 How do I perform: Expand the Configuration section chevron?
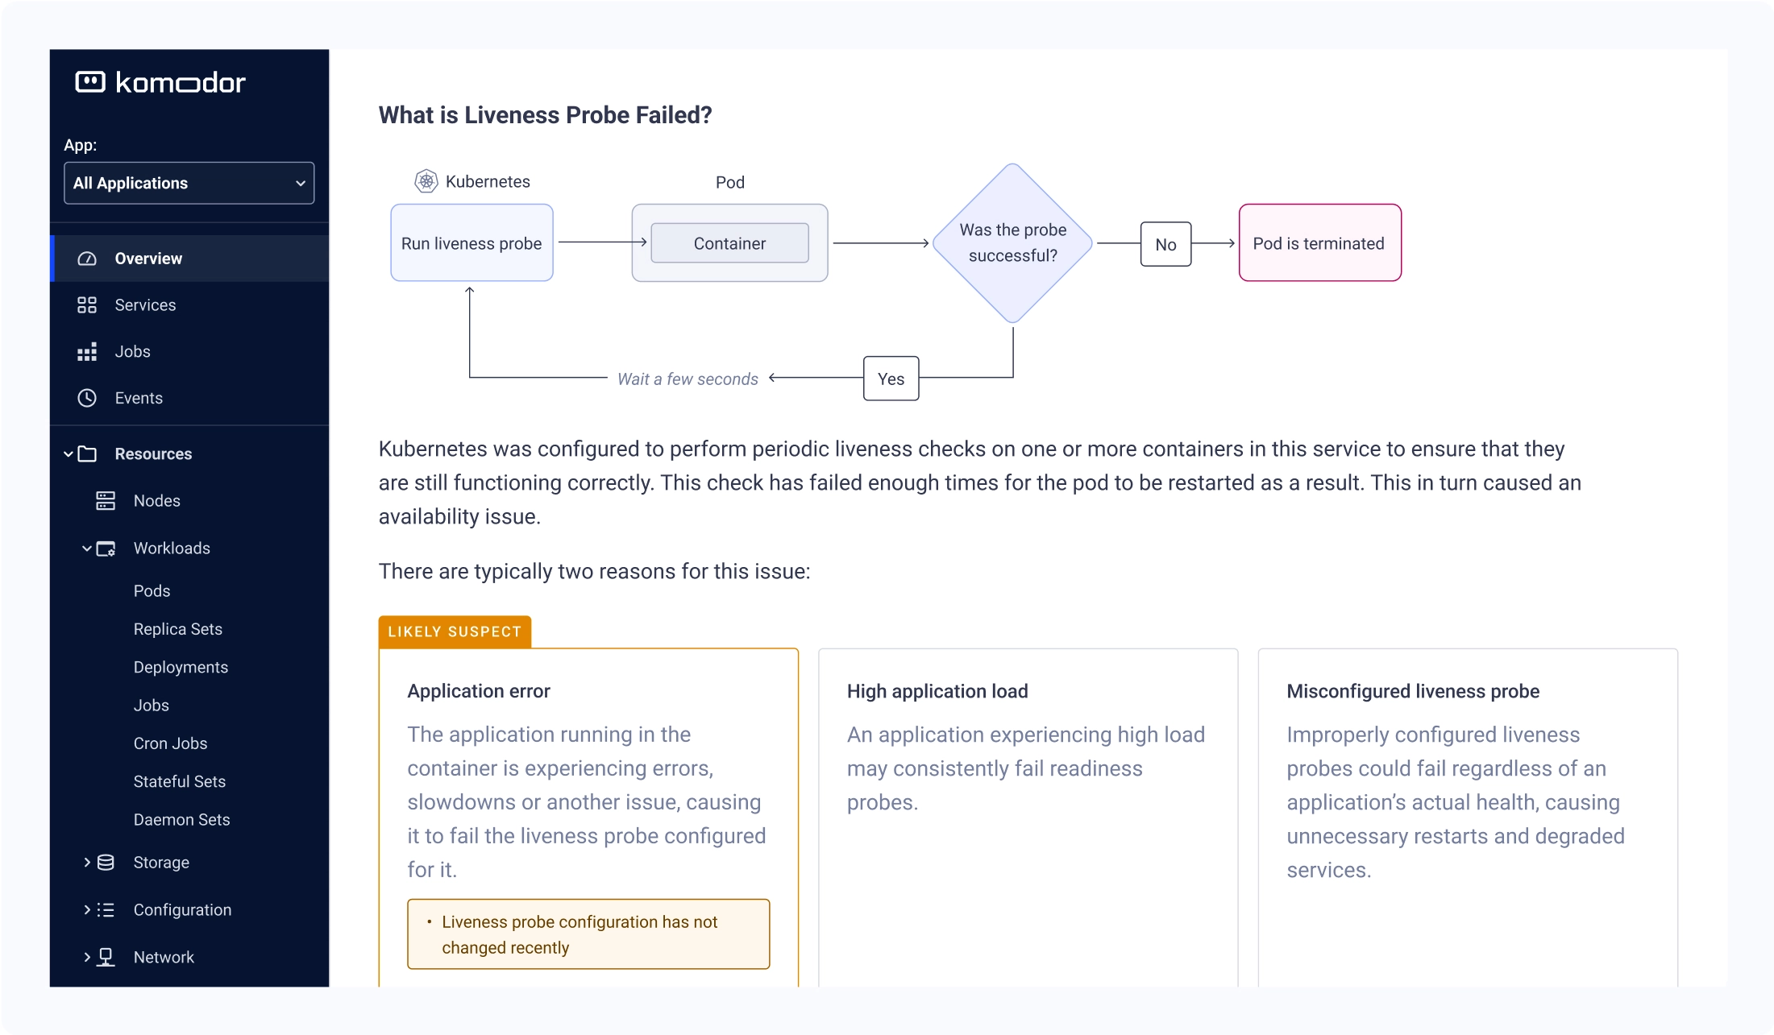click(87, 909)
